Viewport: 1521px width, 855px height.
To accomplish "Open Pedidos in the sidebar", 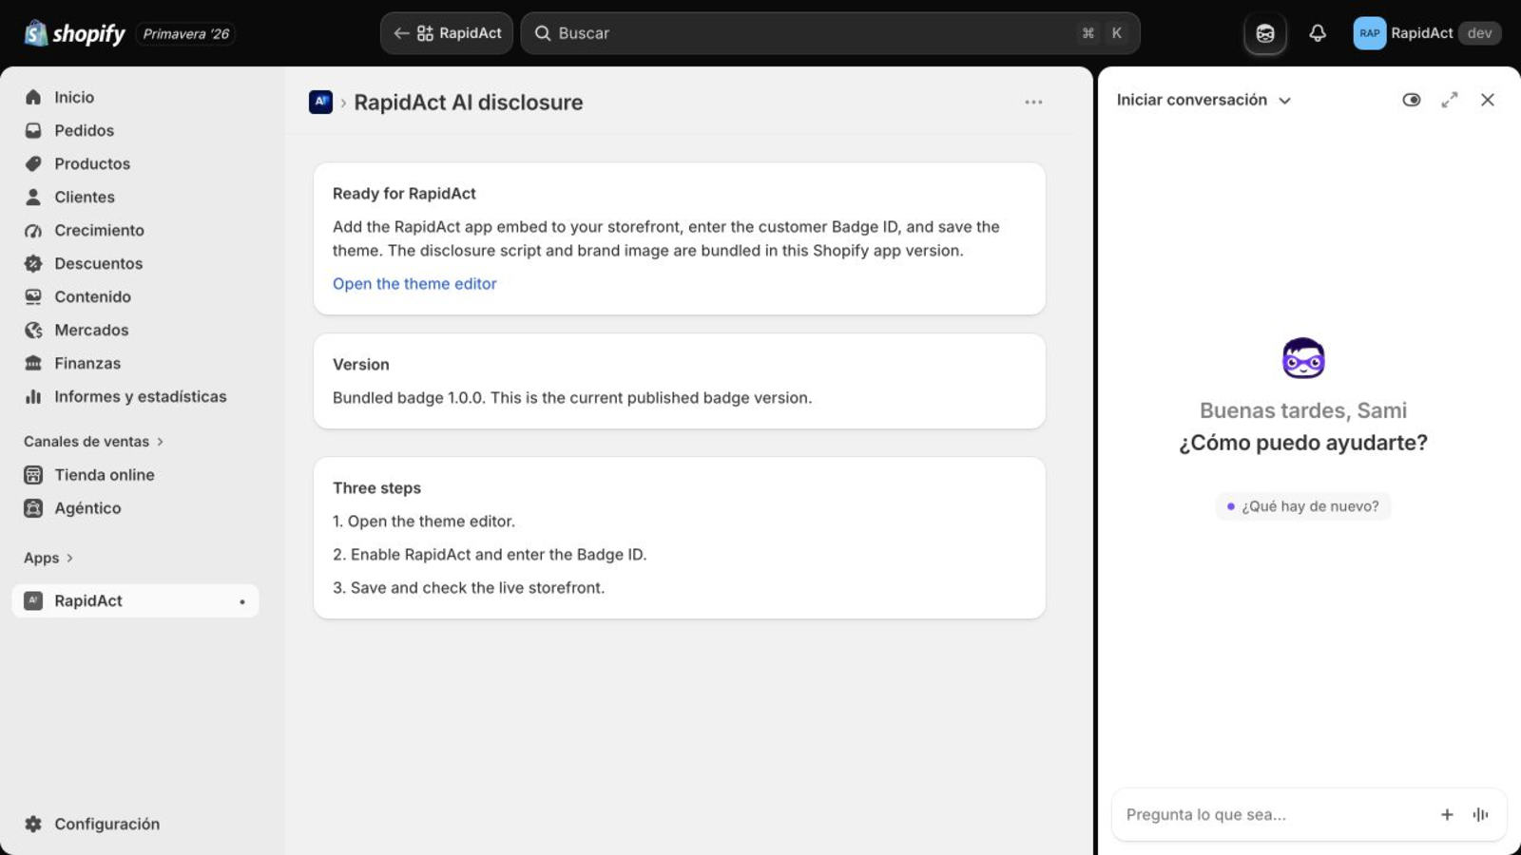I will (135, 130).
